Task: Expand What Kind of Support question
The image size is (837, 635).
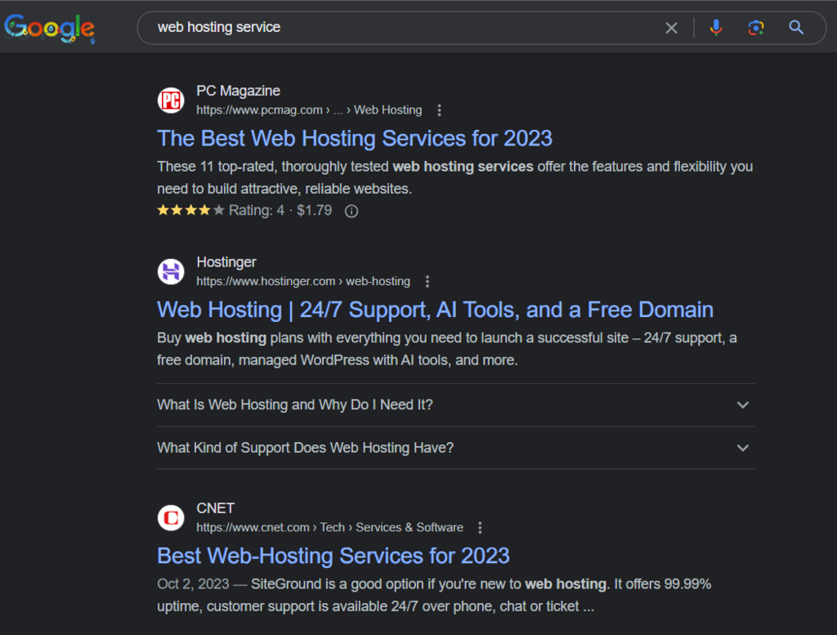Action: (x=456, y=448)
